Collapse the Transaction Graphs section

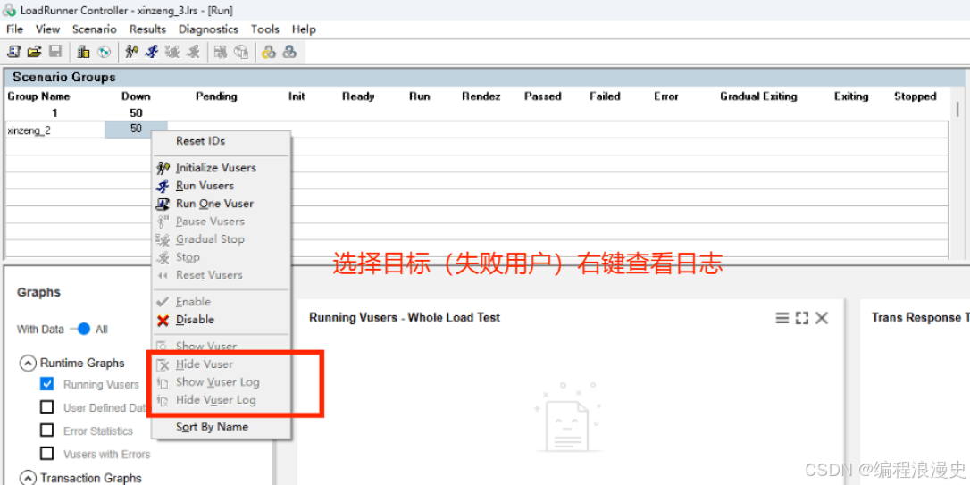[x=28, y=478]
